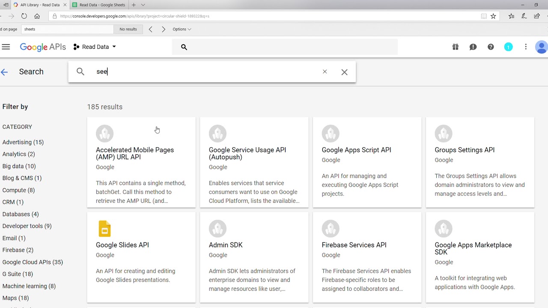
Task: Open the three-dot more options menu
Action: click(x=526, y=47)
